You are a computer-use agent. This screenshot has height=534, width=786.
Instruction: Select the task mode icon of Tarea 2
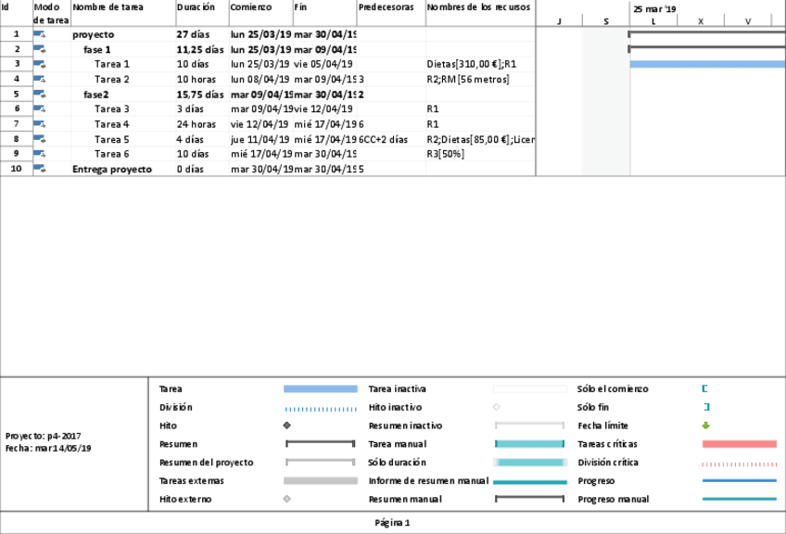(40, 79)
